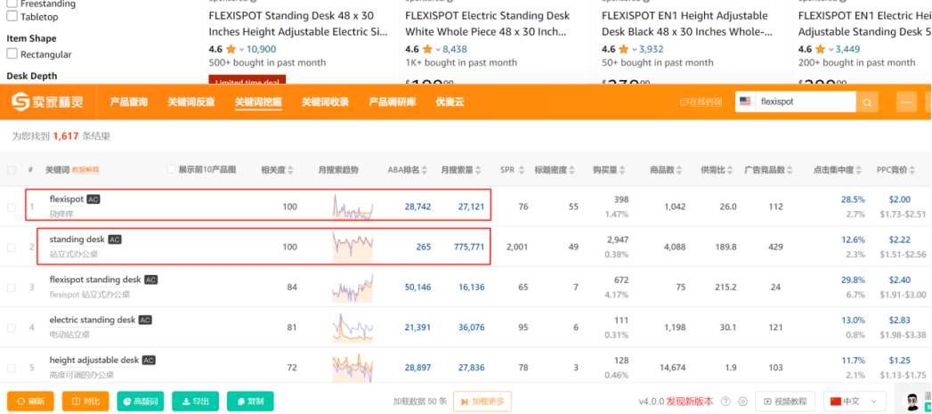
Task: Open 视频教程 video tutorial button
Action: pyautogui.click(x=785, y=401)
